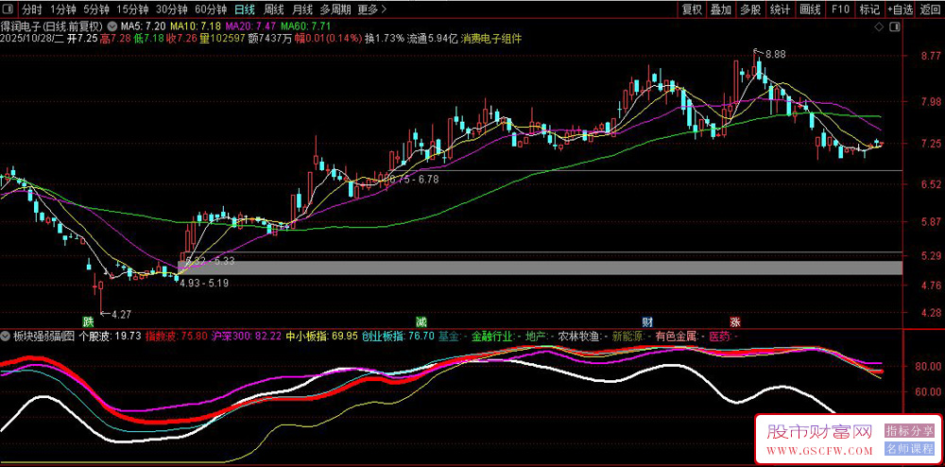Screen dimensions: 945x467
Task: Click the 新能源 indicator label
Action: (627, 337)
